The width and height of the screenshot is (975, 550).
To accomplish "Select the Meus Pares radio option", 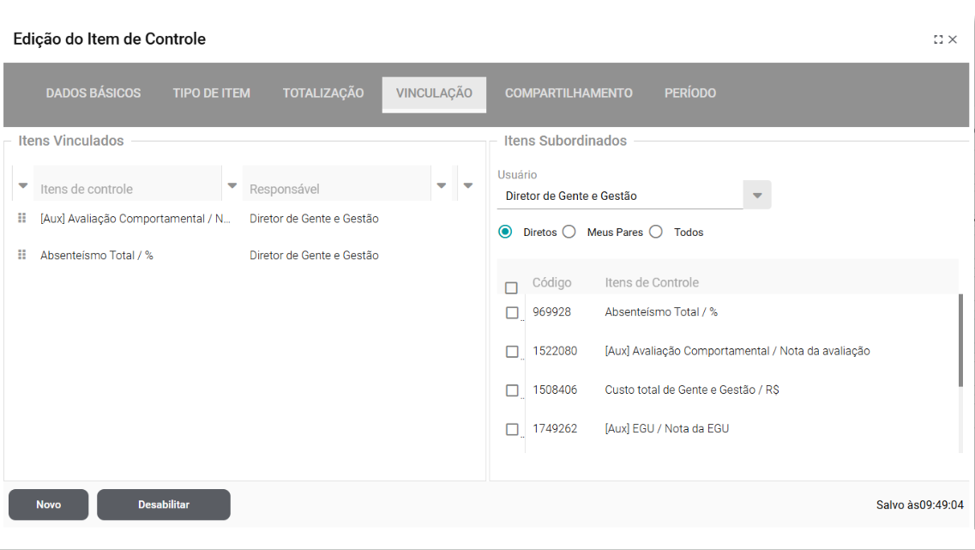I will [x=569, y=232].
